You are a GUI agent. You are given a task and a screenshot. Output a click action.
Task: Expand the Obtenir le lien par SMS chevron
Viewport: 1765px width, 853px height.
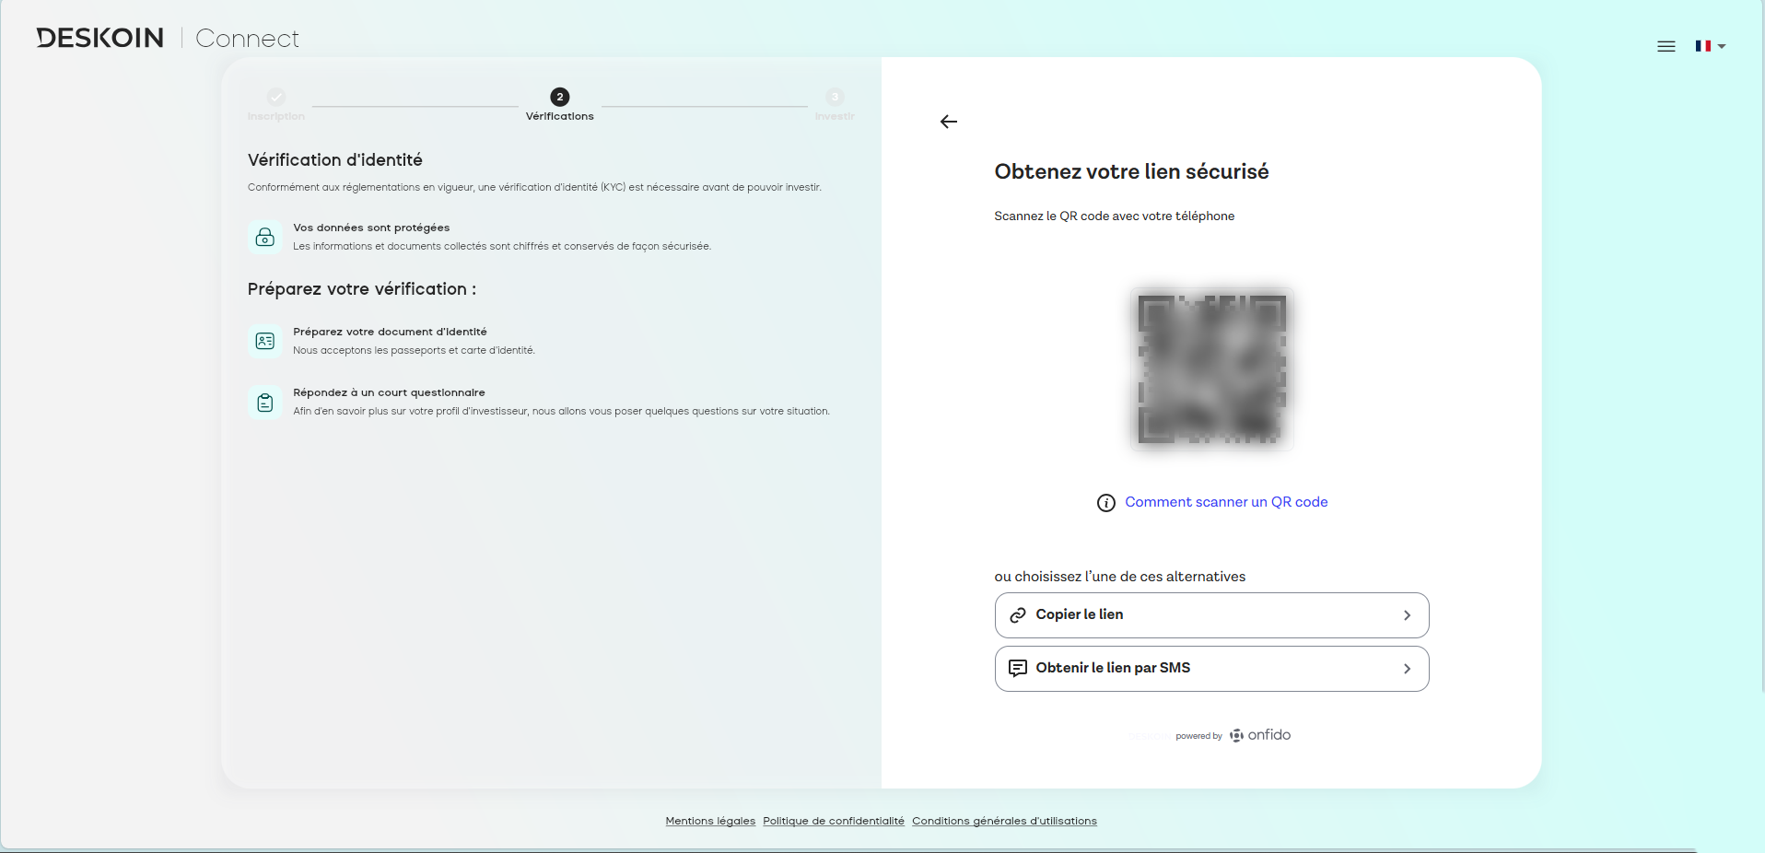[x=1407, y=669]
